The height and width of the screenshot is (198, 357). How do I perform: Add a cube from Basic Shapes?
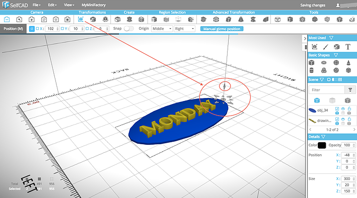coord(312,62)
